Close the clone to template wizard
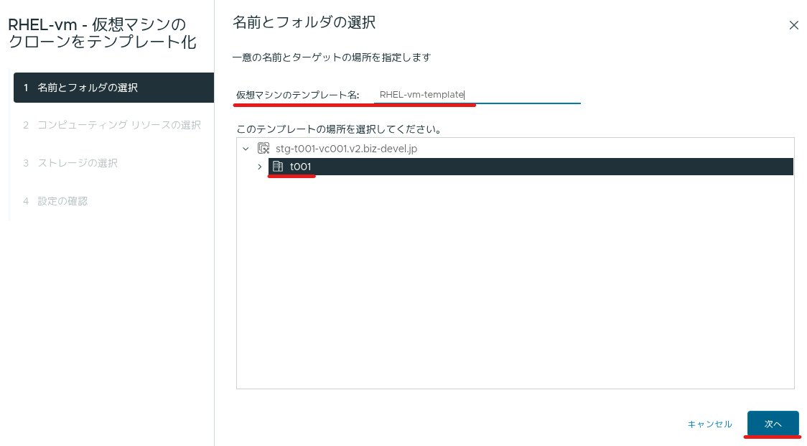807x446 pixels. (x=793, y=25)
